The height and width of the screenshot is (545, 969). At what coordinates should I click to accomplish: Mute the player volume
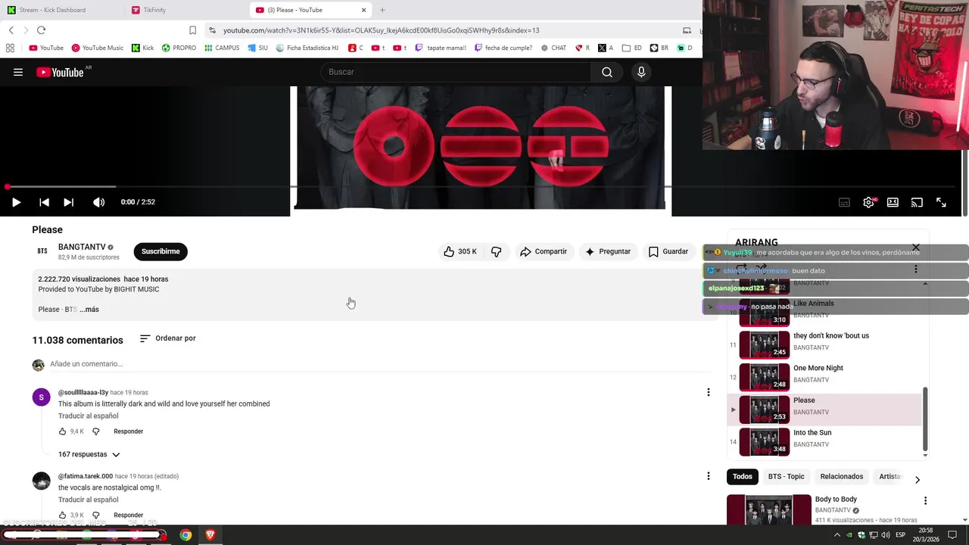[98, 202]
